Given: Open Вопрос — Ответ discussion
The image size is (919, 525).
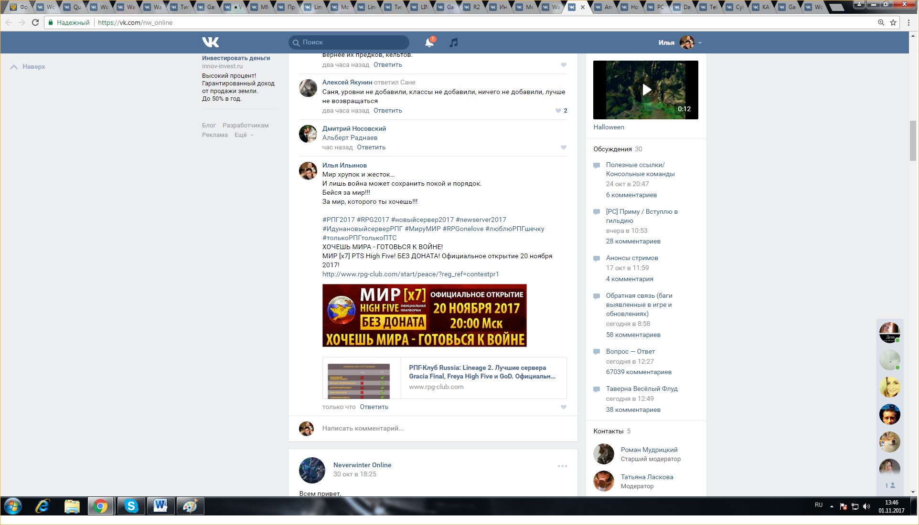Looking at the screenshot, I should [630, 351].
